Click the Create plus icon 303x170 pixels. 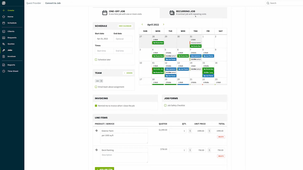pos(4,10)
